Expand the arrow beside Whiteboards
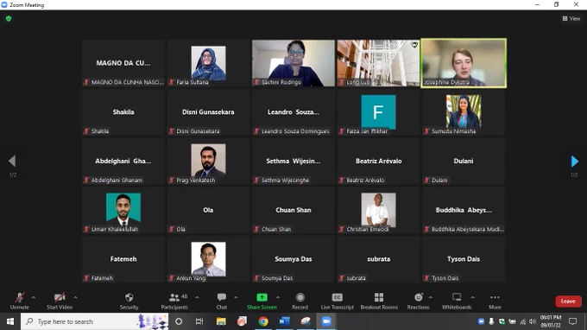587x330 pixels. (472, 297)
